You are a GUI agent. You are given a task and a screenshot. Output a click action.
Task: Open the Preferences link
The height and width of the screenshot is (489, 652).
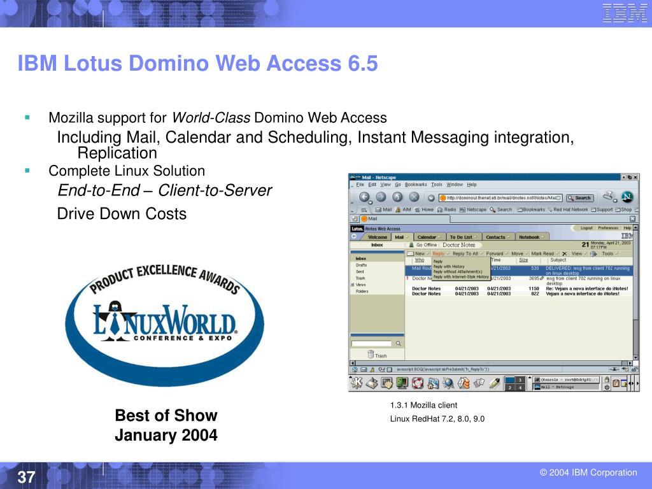[608, 228]
